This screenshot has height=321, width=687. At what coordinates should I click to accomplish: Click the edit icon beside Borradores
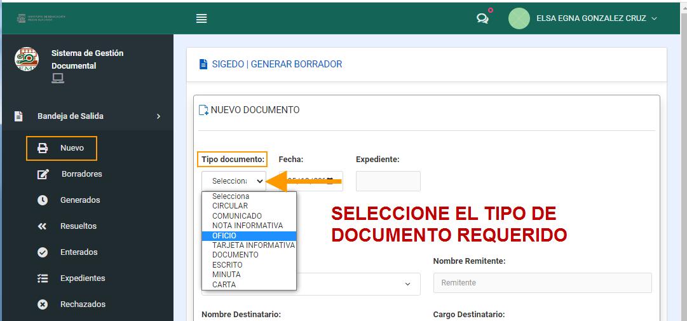(43, 174)
